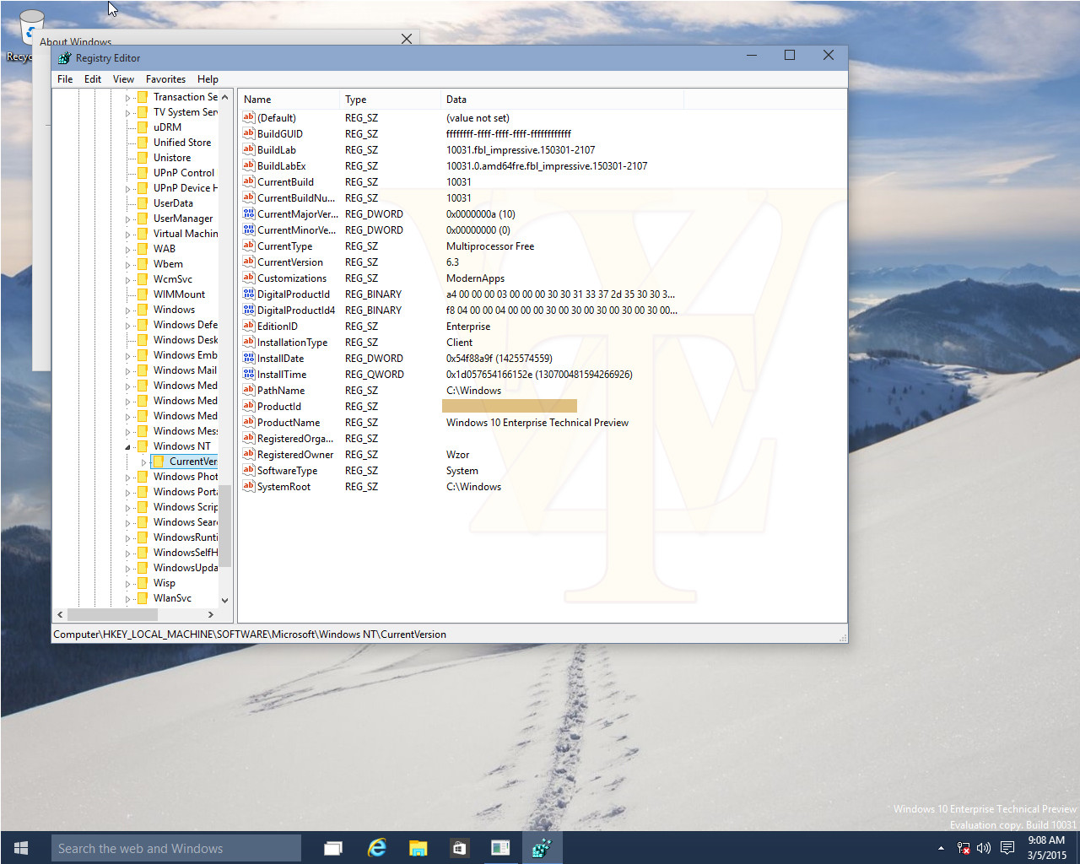Select the CurrentBuild value name
Image resolution: width=1080 pixels, height=864 pixels.
(285, 181)
